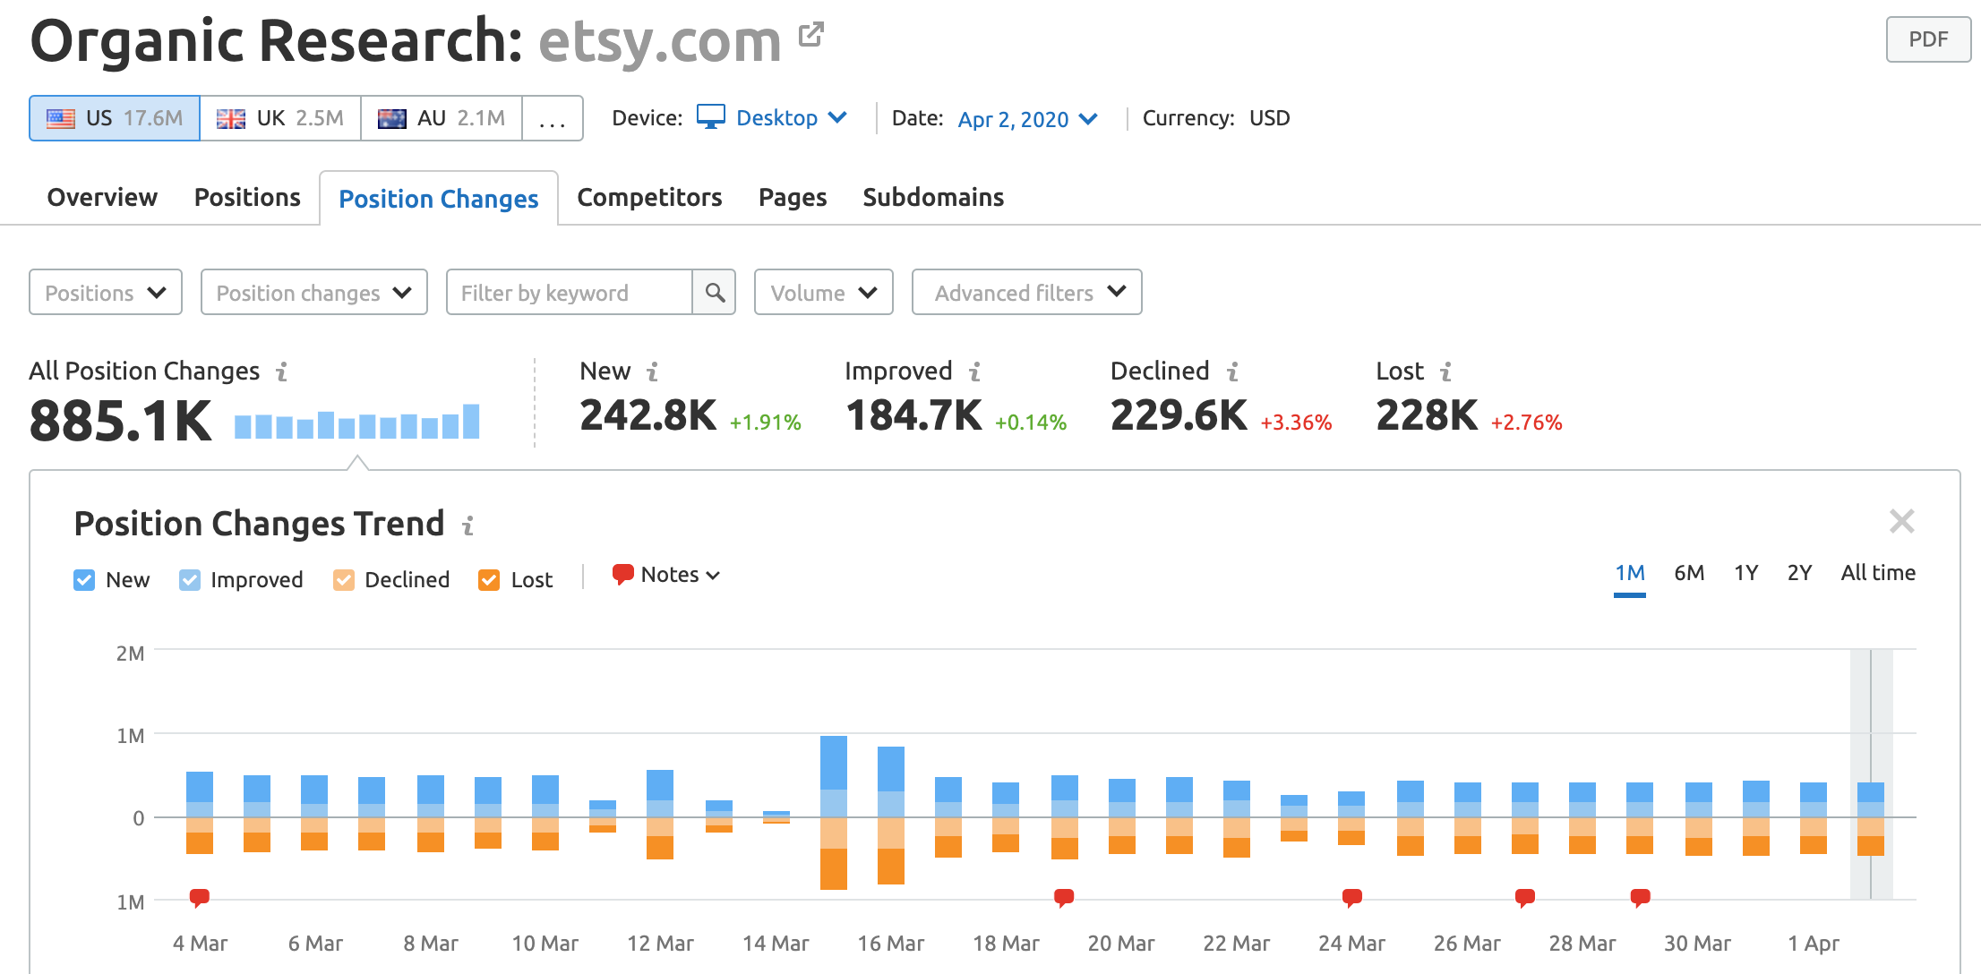Toggle the New checkbox in legend
The width and height of the screenshot is (1981, 974).
point(84,580)
